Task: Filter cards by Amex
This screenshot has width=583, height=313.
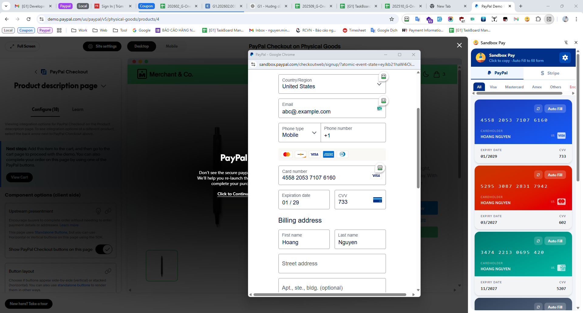Action: tap(537, 87)
